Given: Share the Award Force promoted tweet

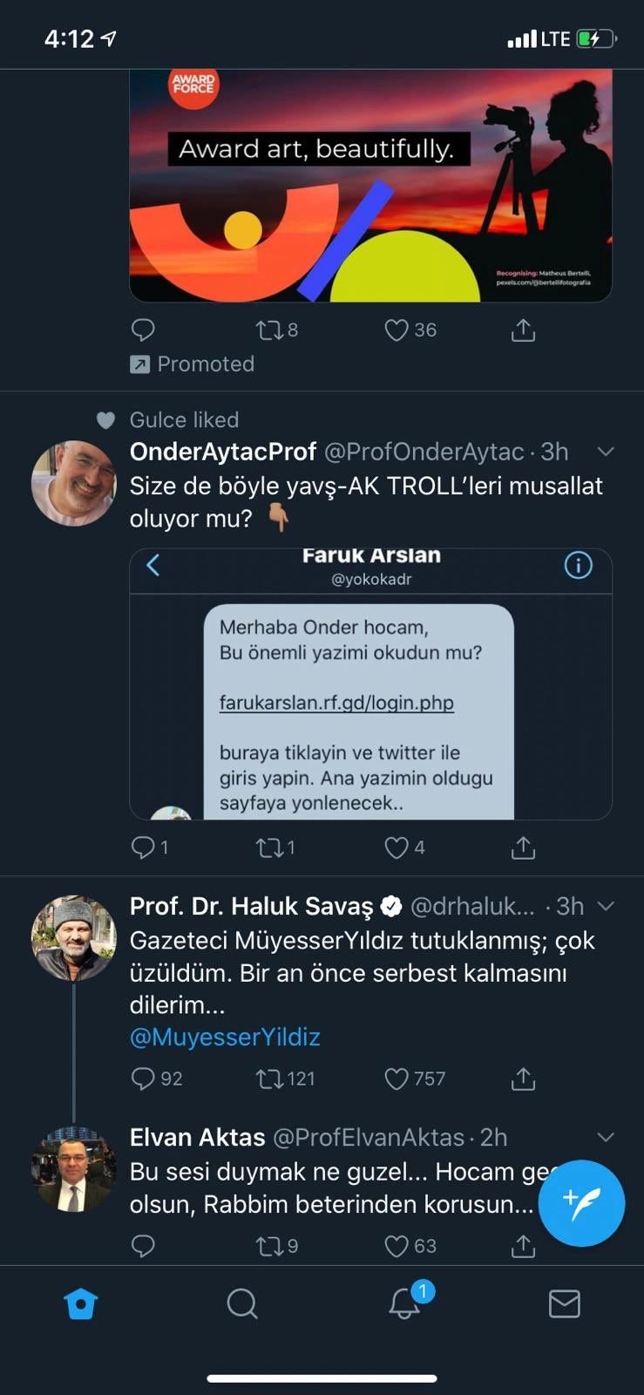Looking at the screenshot, I should tap(523, 330).
